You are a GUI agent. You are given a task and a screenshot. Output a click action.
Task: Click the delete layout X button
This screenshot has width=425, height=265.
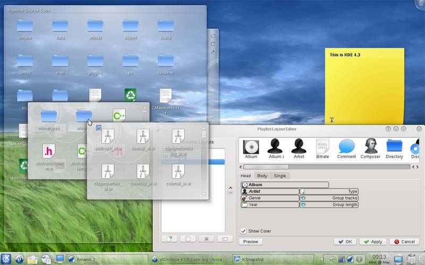pos(206,239)
